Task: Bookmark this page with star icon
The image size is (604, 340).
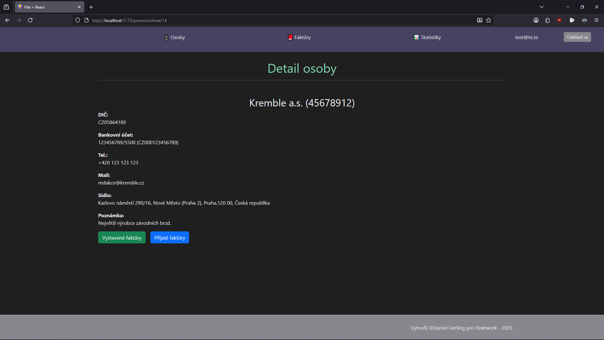Action: point(489,20)
